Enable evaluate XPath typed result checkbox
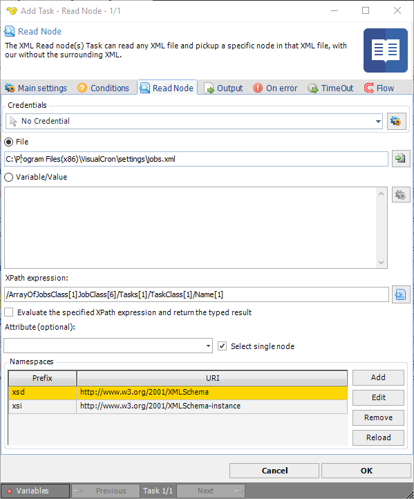The image size is (414, 499). coord(9,312)
